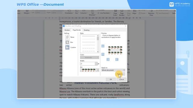
Task: Open Line Numbers in the ribbon
Action: [x=104, y=13]
